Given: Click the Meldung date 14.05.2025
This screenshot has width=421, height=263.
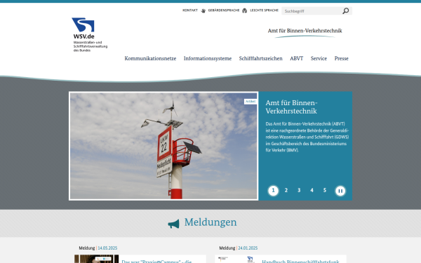Looking at the screenshot, I should 107,248.
